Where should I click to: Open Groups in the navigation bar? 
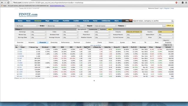point(56,21)
